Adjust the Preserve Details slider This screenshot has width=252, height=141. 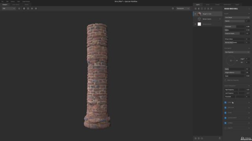click(x=235, y=34)
